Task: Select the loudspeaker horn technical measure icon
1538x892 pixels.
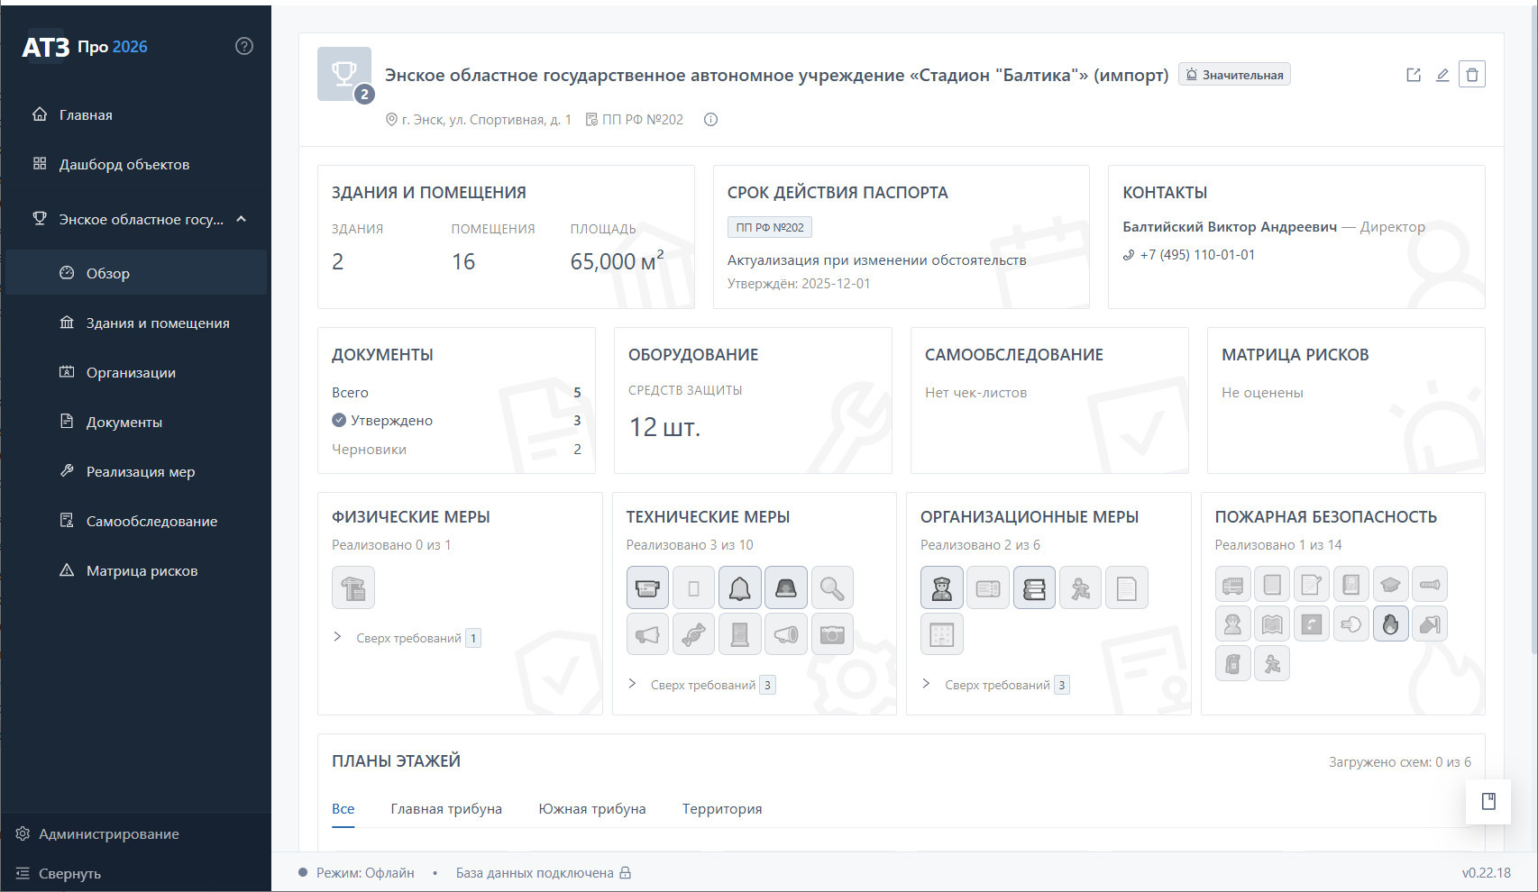Action: (x=786, y=634)
